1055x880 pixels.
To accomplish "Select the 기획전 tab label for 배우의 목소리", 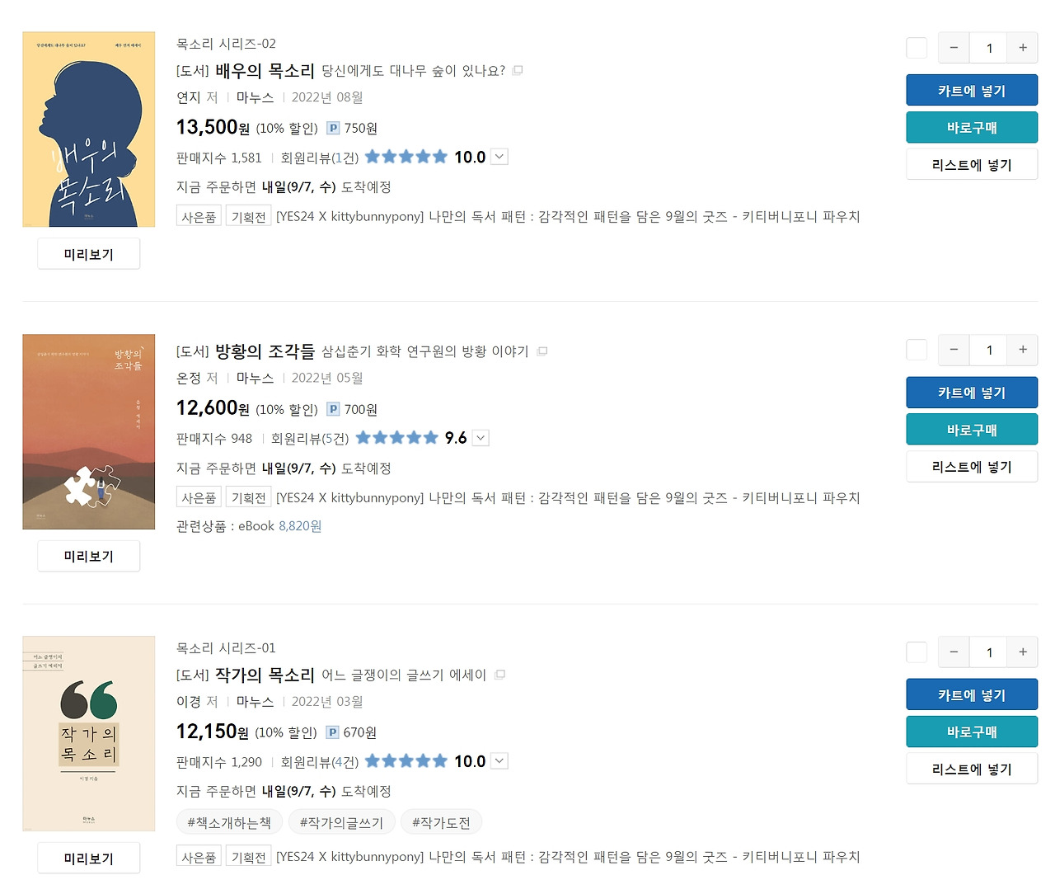I will tap(248, 215).
